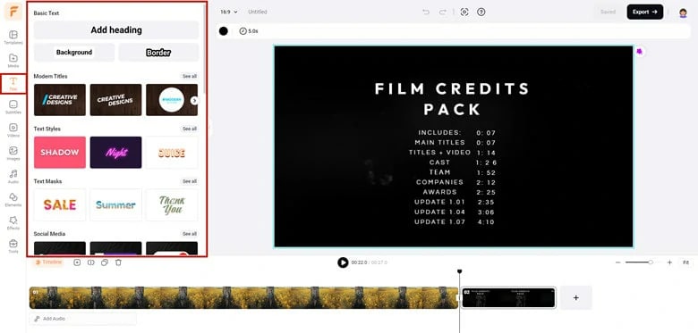Click the text panel vertical scrollbar
This screenshot has width=698, height=333.
204,49
